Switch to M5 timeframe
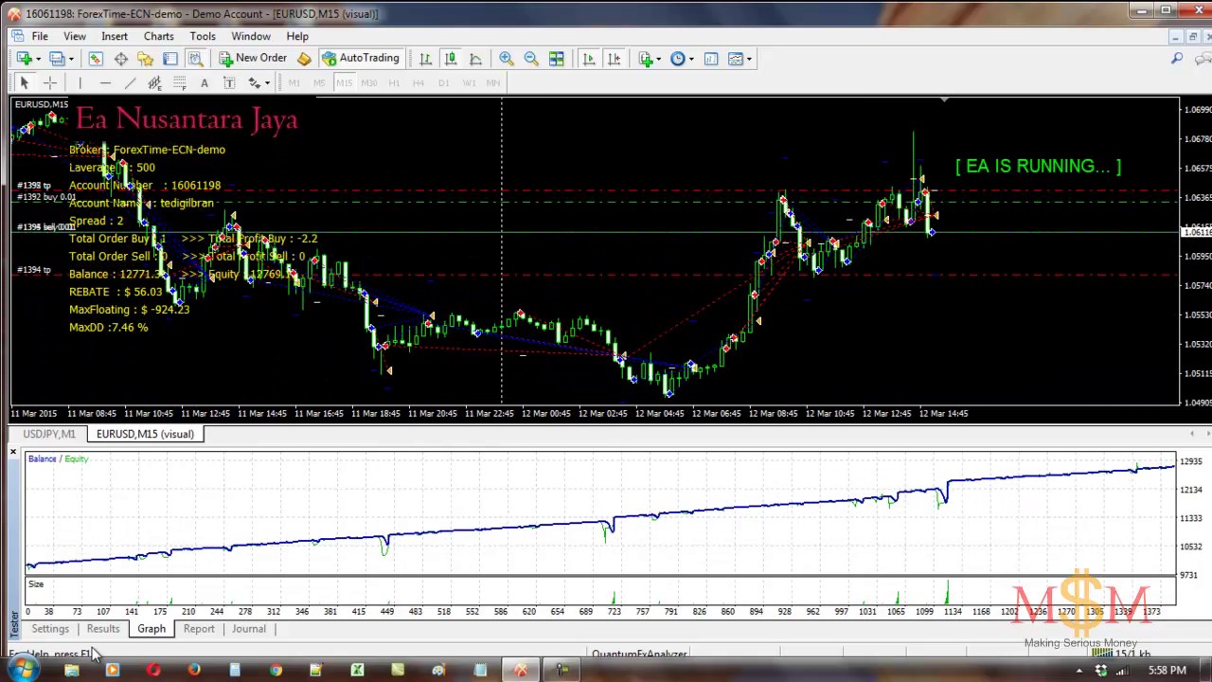The height and width of the screenshot is (682, 1212). pyautogui.click(x=319, y=83)
